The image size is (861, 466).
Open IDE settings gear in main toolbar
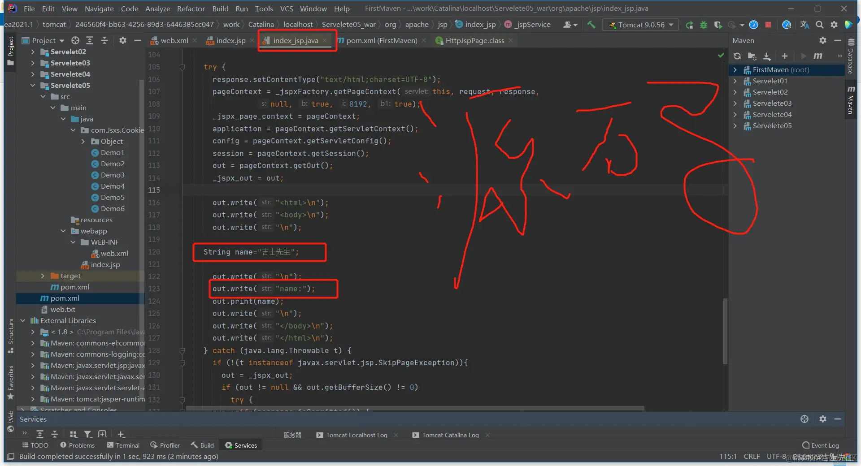pos(834,25)
